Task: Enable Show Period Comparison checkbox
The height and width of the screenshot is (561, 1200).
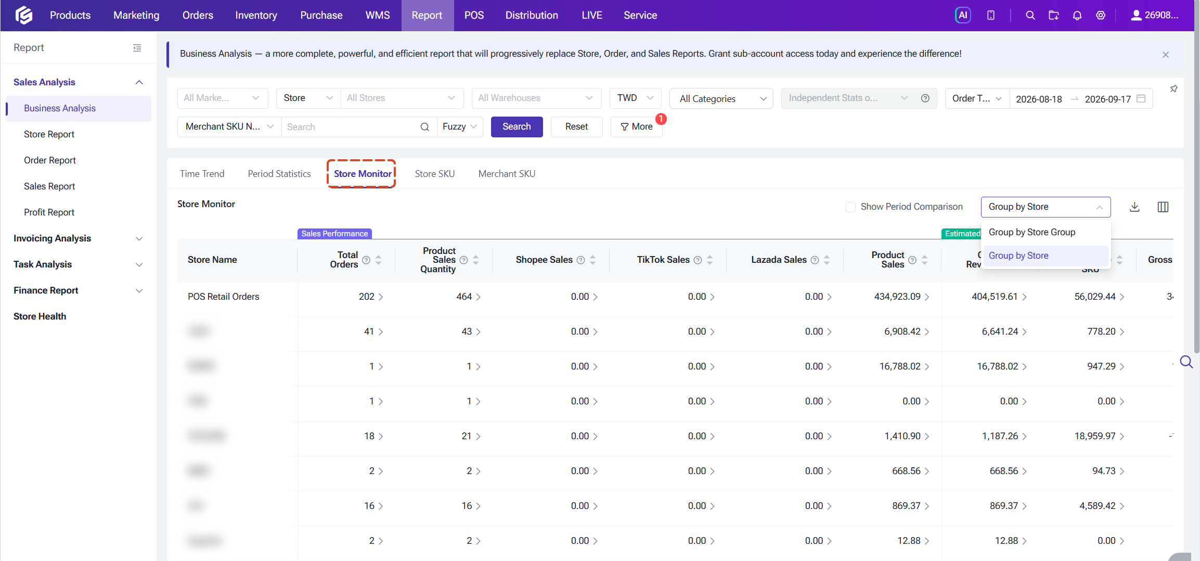Action: point(850,207)
